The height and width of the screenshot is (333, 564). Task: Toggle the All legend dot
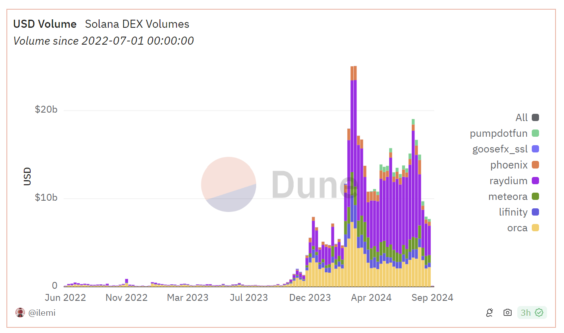(535, 117)
